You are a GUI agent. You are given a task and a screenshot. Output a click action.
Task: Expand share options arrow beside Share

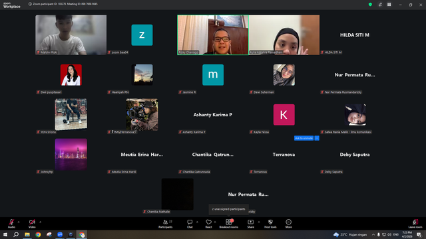point(259,222)
